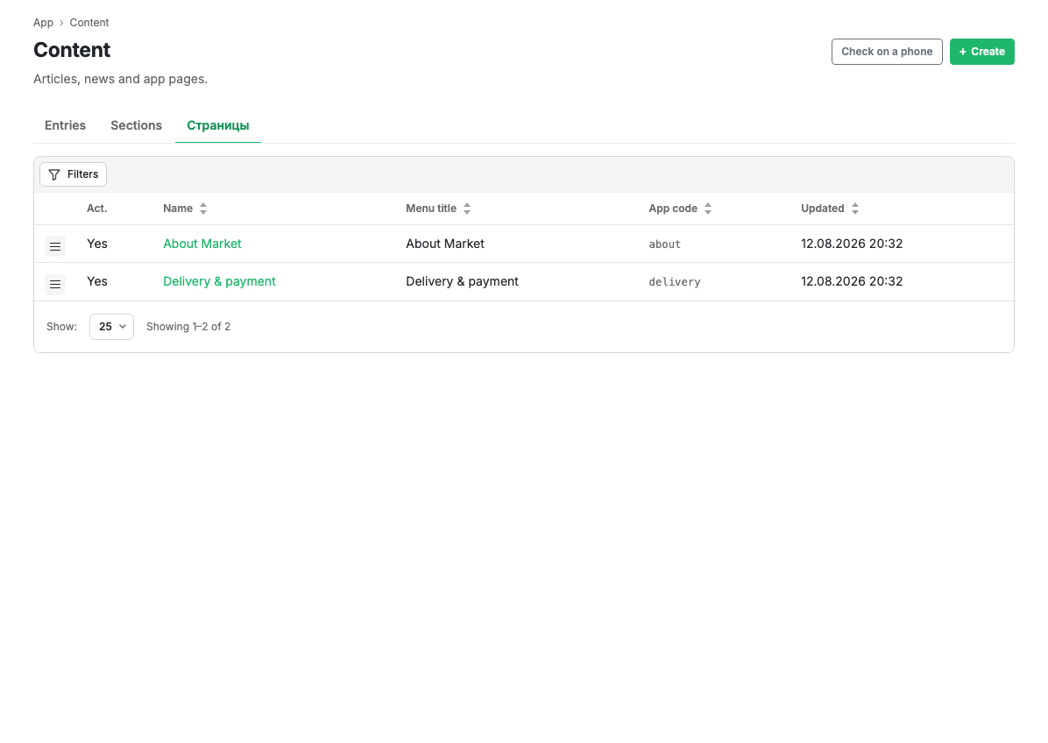Screen dimensions: 1048x743
Task: Open the About Market page link
Action: (202, 244)
